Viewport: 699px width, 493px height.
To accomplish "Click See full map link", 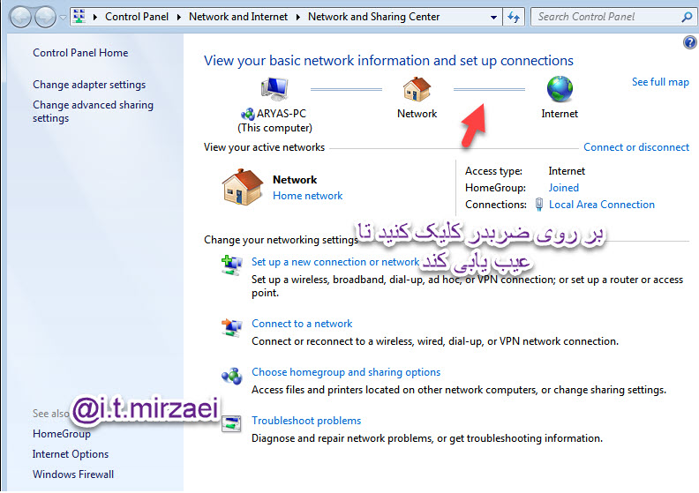I will point(660,82).
